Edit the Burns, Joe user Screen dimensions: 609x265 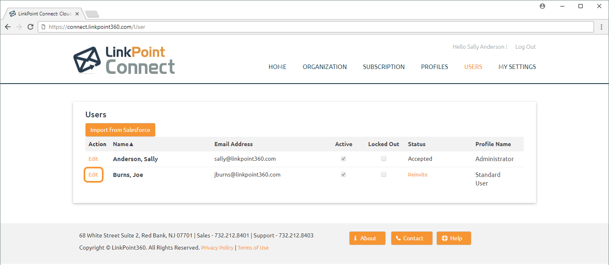(93, 175)
